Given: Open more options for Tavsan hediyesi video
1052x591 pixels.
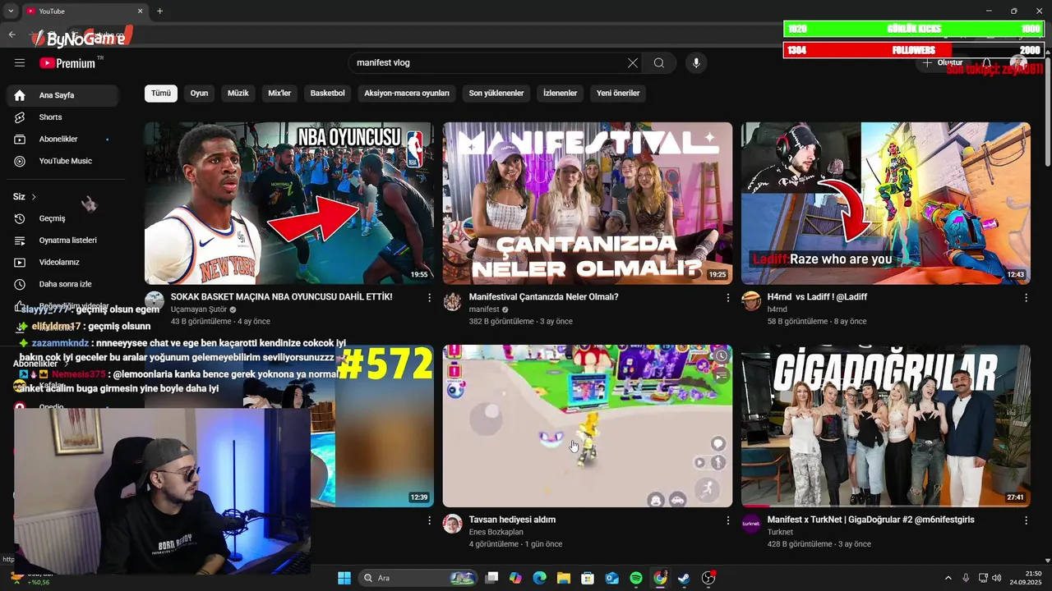Looking at the screenshot, I should pos(727,520).
